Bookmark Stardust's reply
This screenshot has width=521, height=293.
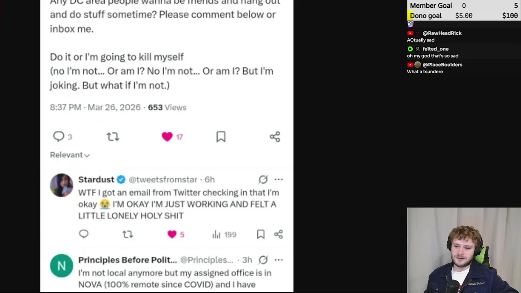(x=260, y=234)
